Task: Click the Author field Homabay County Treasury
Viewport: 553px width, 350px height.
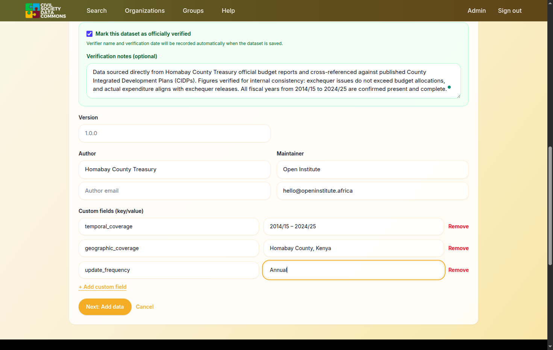Action: tap(174, 169)
